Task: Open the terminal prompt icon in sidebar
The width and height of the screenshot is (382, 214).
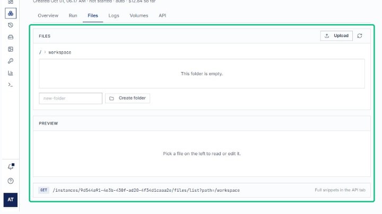Action: click(x=11, y=85)
